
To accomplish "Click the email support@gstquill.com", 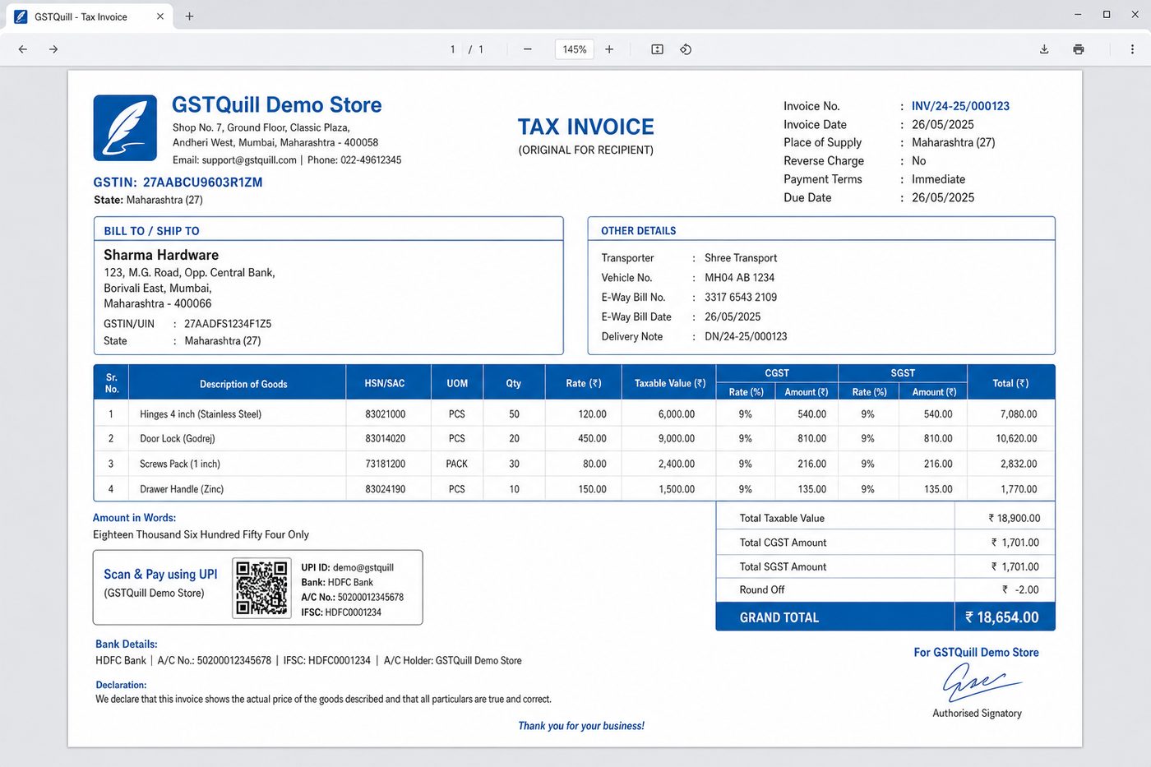I will point(249,160).
